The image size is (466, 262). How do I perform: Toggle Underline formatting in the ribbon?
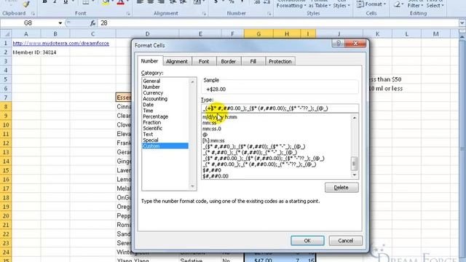(66, 2)
